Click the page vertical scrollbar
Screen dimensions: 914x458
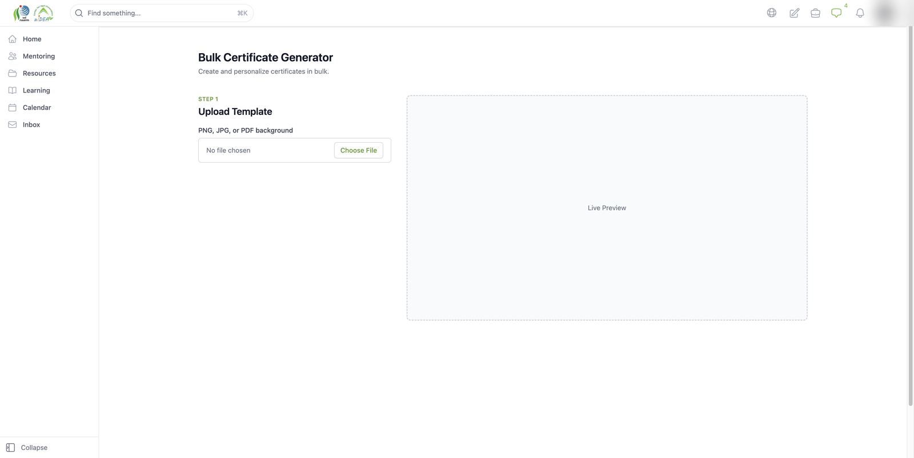tap(911, 217)
